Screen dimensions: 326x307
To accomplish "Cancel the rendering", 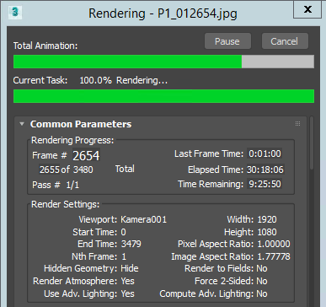I will (285, 41).
